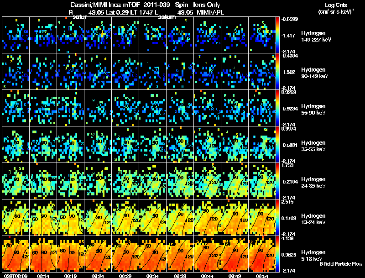365x278 pixels.
Task: Open the 06:29 panel in Hydrogen 55-90 keV row
Action: click(x=125, y=108)
